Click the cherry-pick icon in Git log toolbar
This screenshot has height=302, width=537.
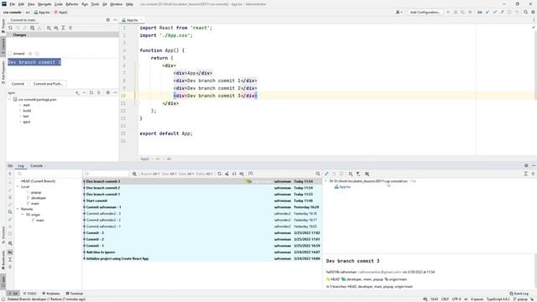[x=227, y=174]
